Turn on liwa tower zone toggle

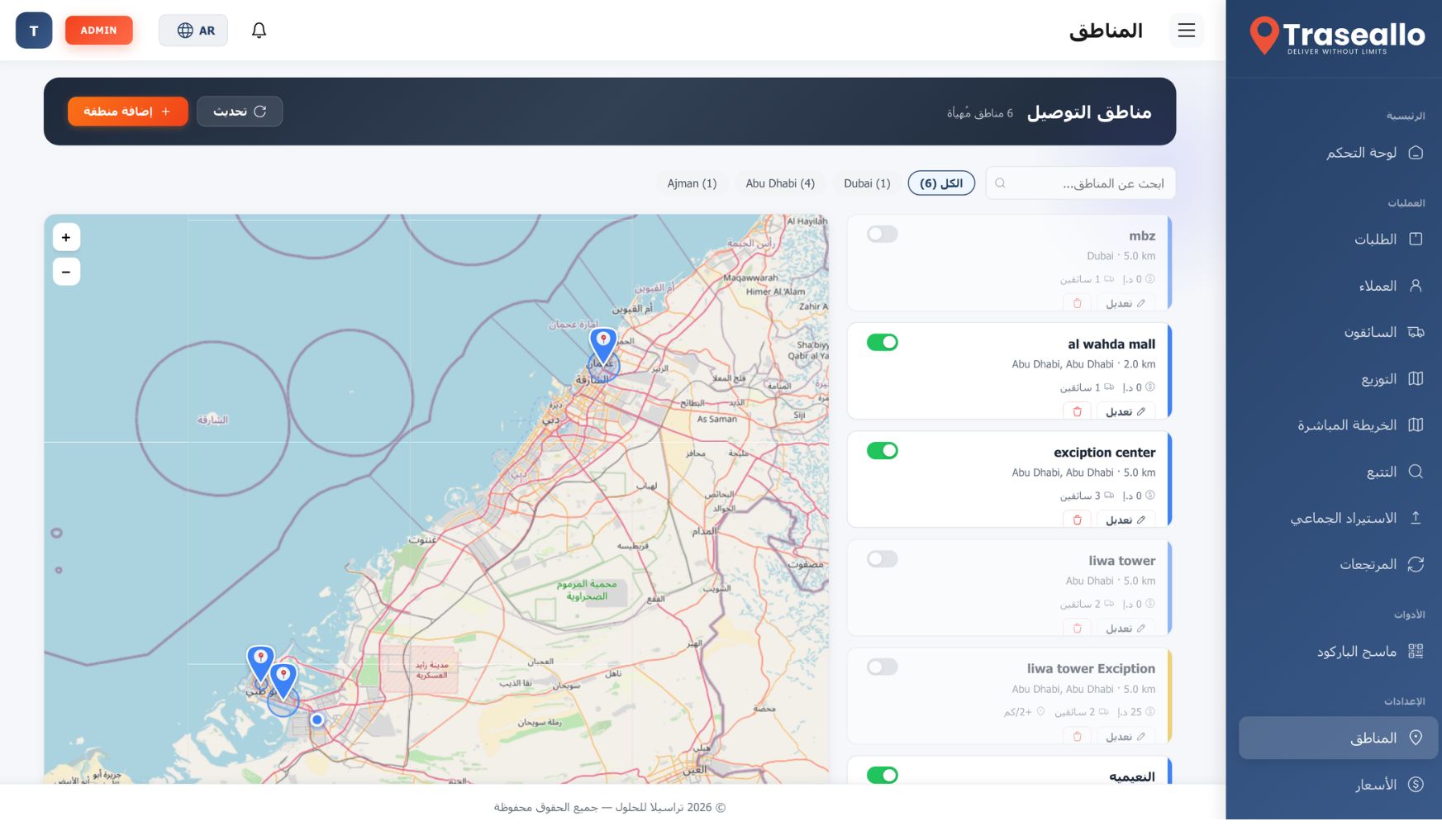point(882,559)
